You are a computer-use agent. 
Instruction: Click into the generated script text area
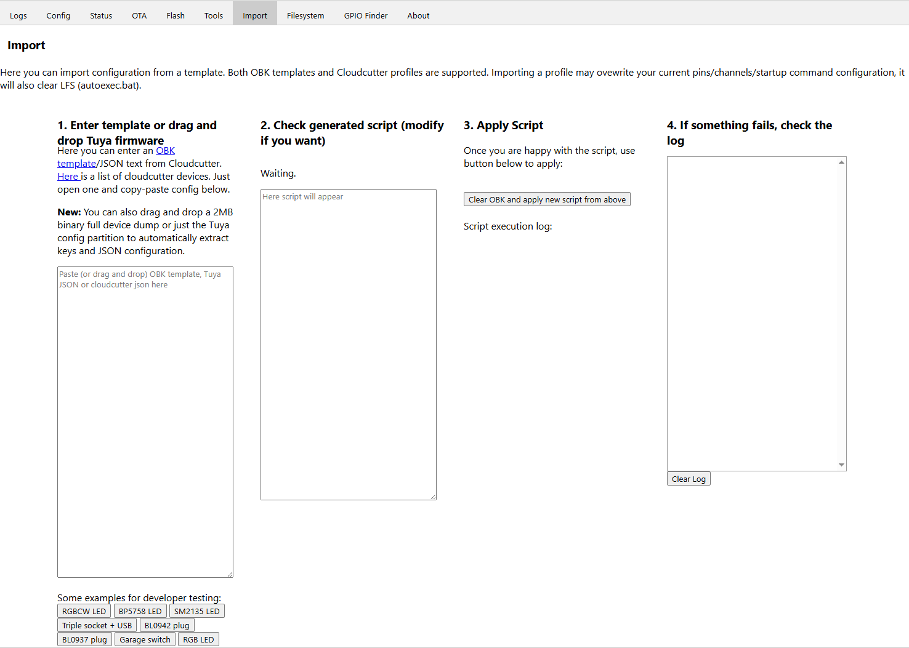(349, 345)
